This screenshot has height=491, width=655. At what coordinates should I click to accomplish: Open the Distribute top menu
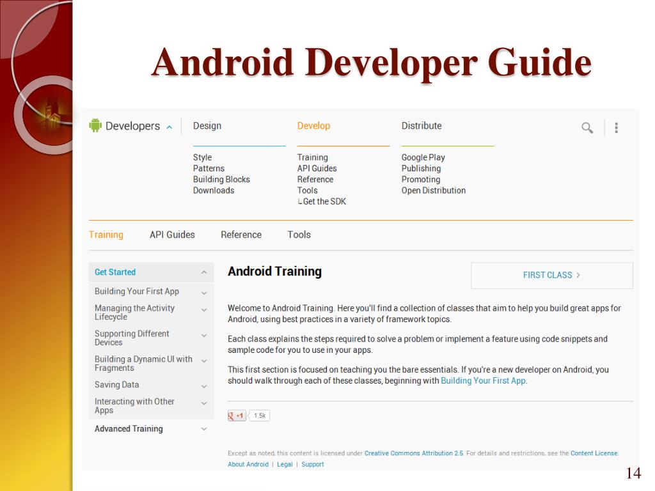(422, 126)
